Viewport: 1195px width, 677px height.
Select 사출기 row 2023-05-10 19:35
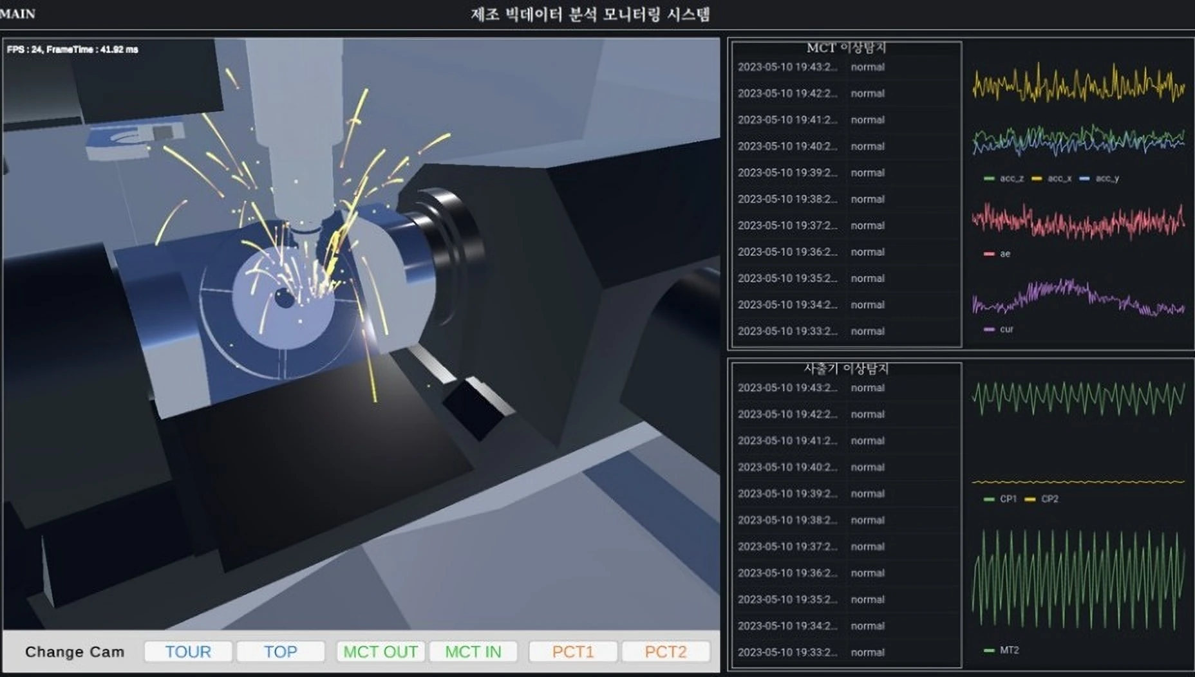tap(846, 598)
